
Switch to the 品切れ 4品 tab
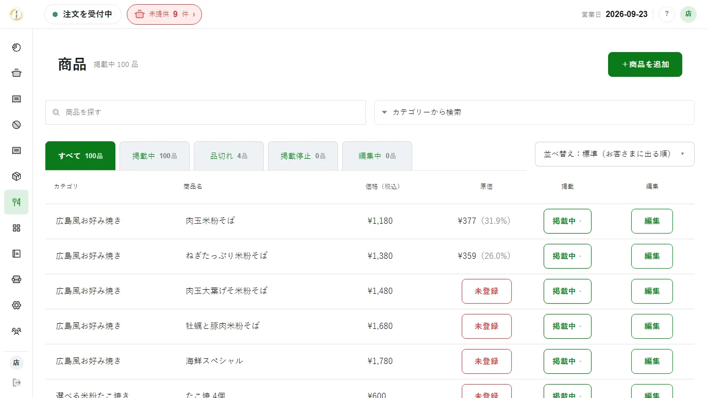[x=229, y=156]
